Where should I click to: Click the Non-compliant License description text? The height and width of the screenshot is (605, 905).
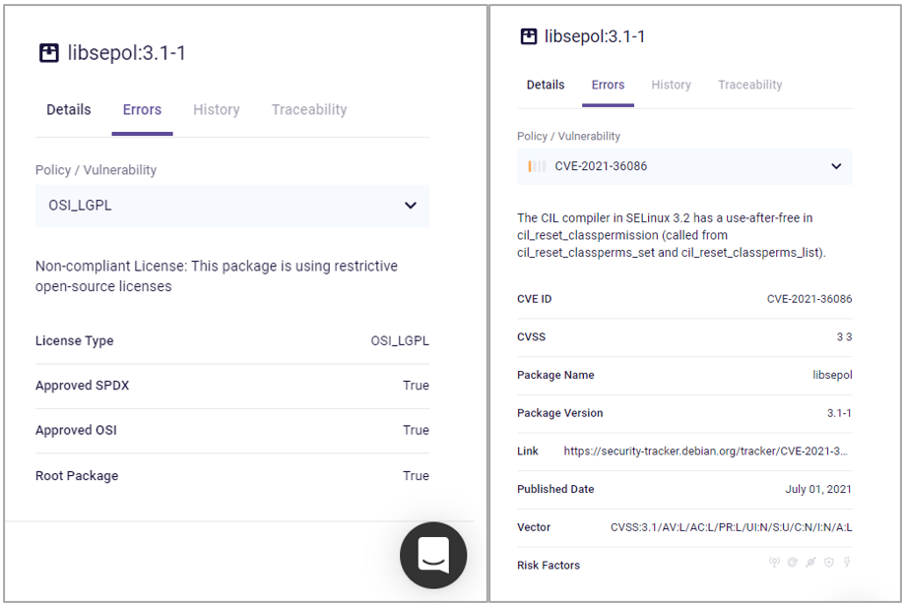217,276
